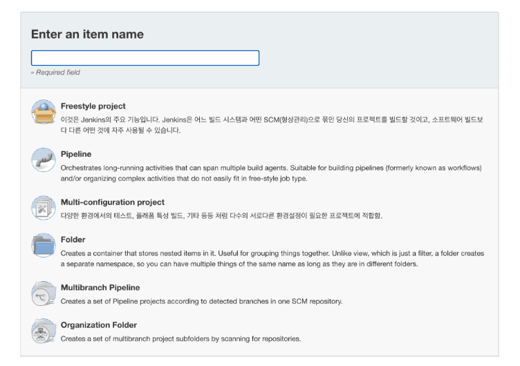This screenshot has width=520, height=366.
Task: Pick the Multibranch Pipeline title
Action: point(100,287)
